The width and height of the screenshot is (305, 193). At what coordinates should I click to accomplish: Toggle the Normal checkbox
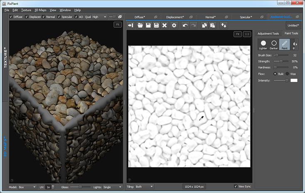click(44, 17)
